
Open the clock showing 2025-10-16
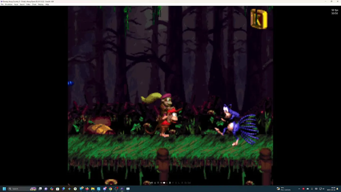click(x=331, y=189)
